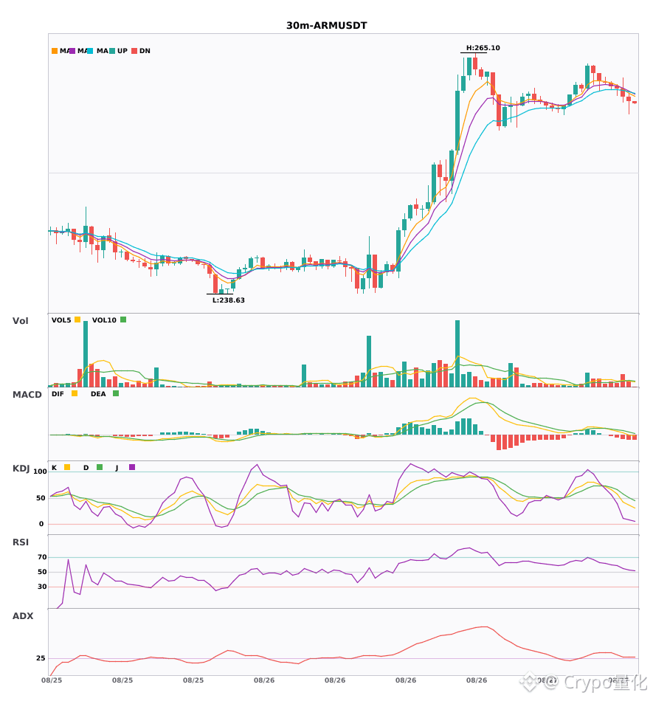This screenshot has width=653, height=701.
Task: Click the KDJ axis value 100
Action: coord(41,472)
